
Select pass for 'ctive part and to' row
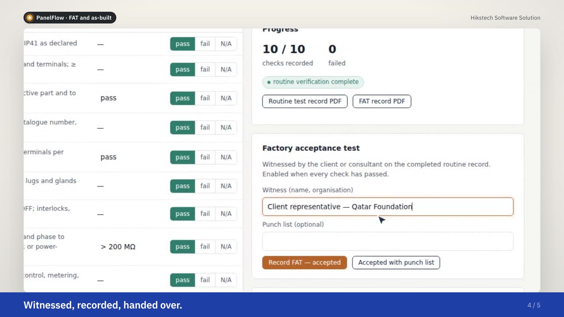(183, 98)
